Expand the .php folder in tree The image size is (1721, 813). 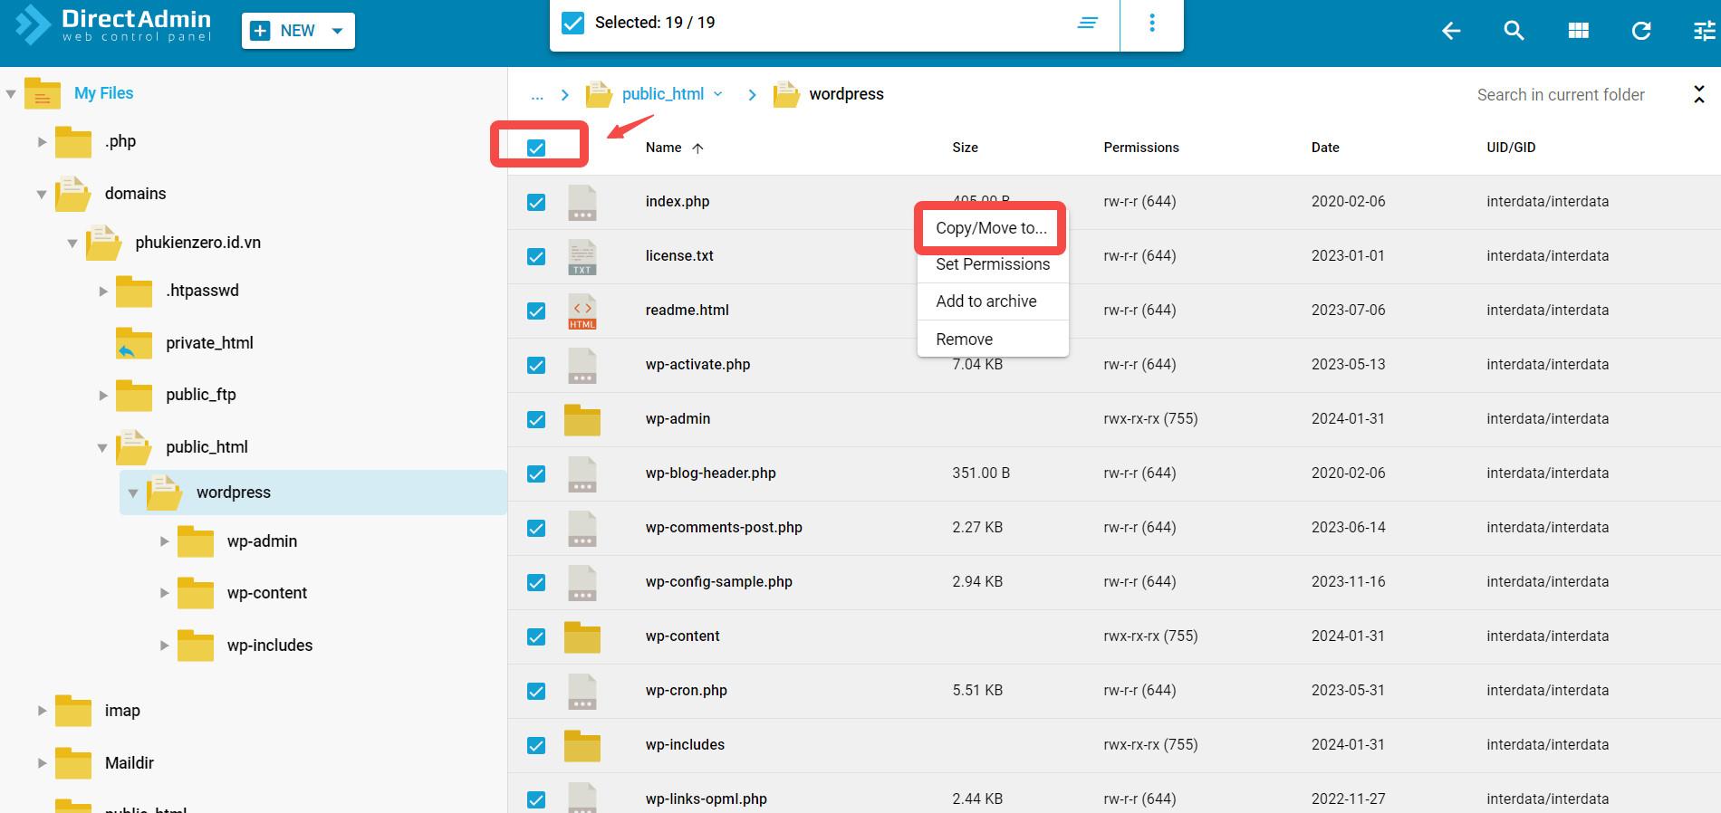42,142
